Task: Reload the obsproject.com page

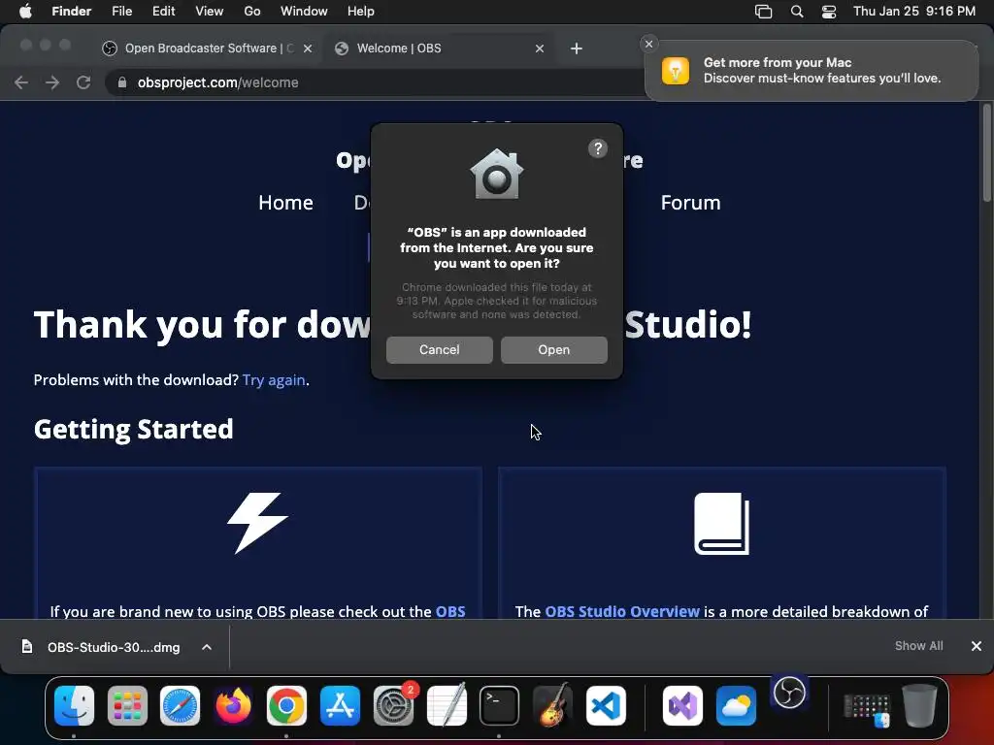Action: (83, 82)
